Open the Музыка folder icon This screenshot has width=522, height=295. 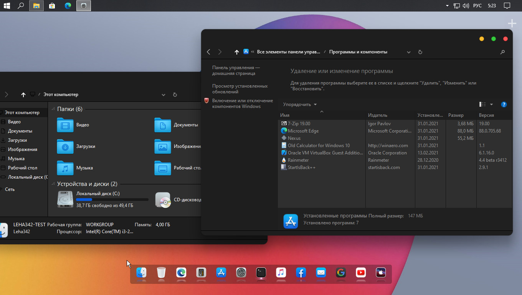coord(65,168)
